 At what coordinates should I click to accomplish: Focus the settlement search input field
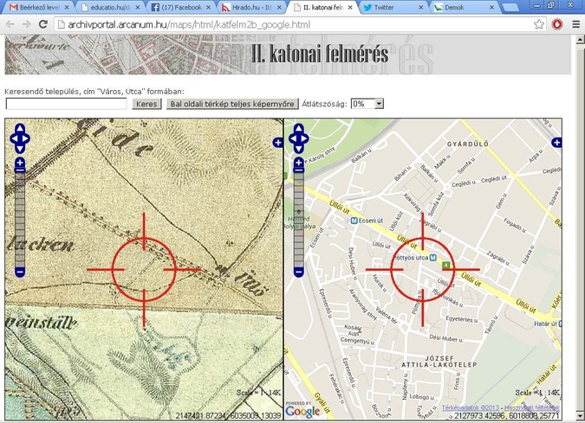(x=67, y=104)
